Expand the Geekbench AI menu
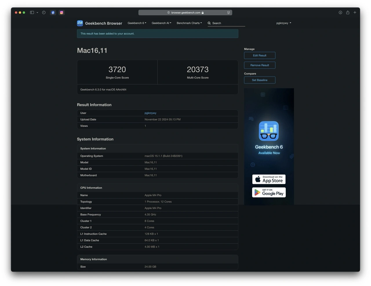The image size is (371, 286). click(x=161, y=23)
